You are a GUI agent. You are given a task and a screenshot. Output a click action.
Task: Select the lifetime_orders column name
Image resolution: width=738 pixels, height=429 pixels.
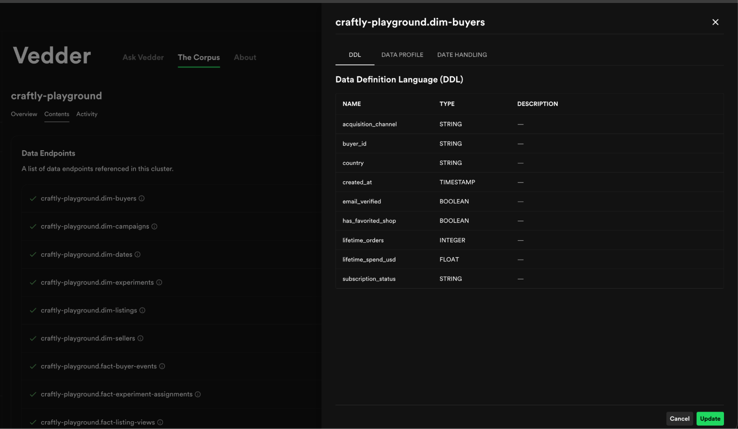tap(363, 241)
